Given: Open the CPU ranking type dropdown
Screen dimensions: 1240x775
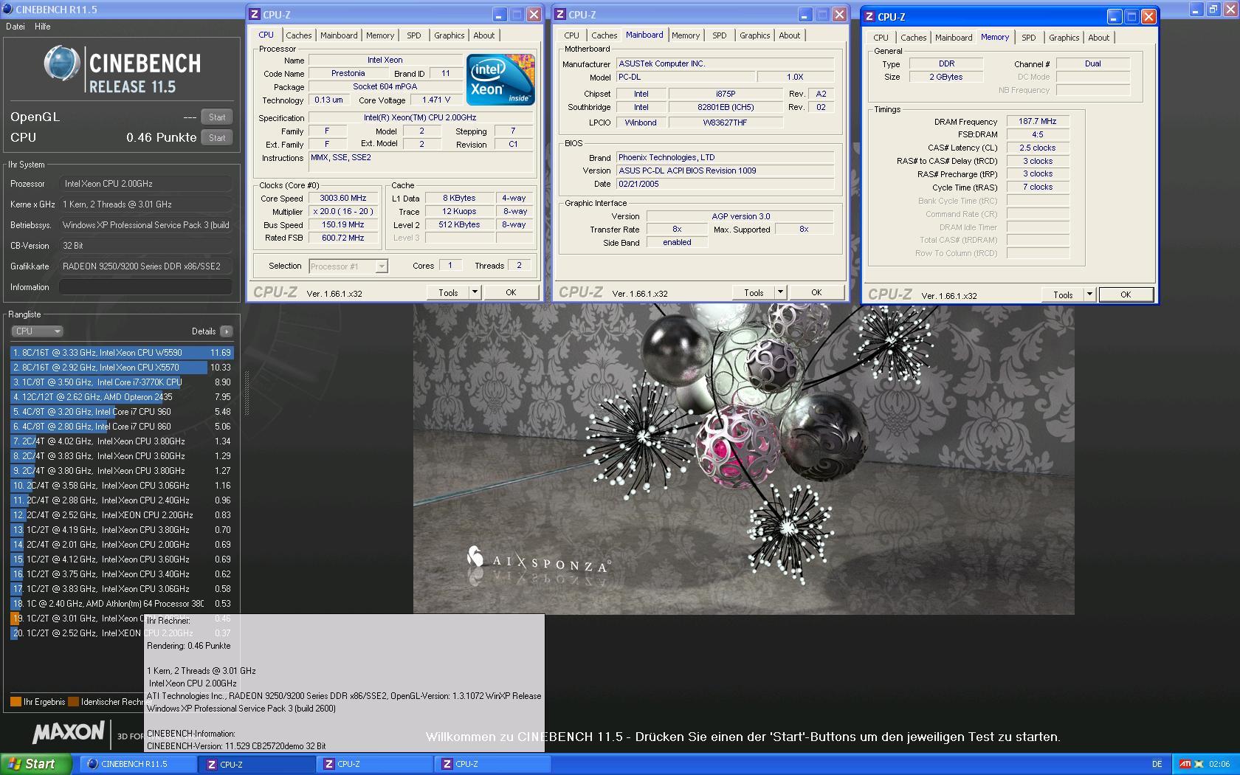Looking at the screenshot, I should click(37, 331).
